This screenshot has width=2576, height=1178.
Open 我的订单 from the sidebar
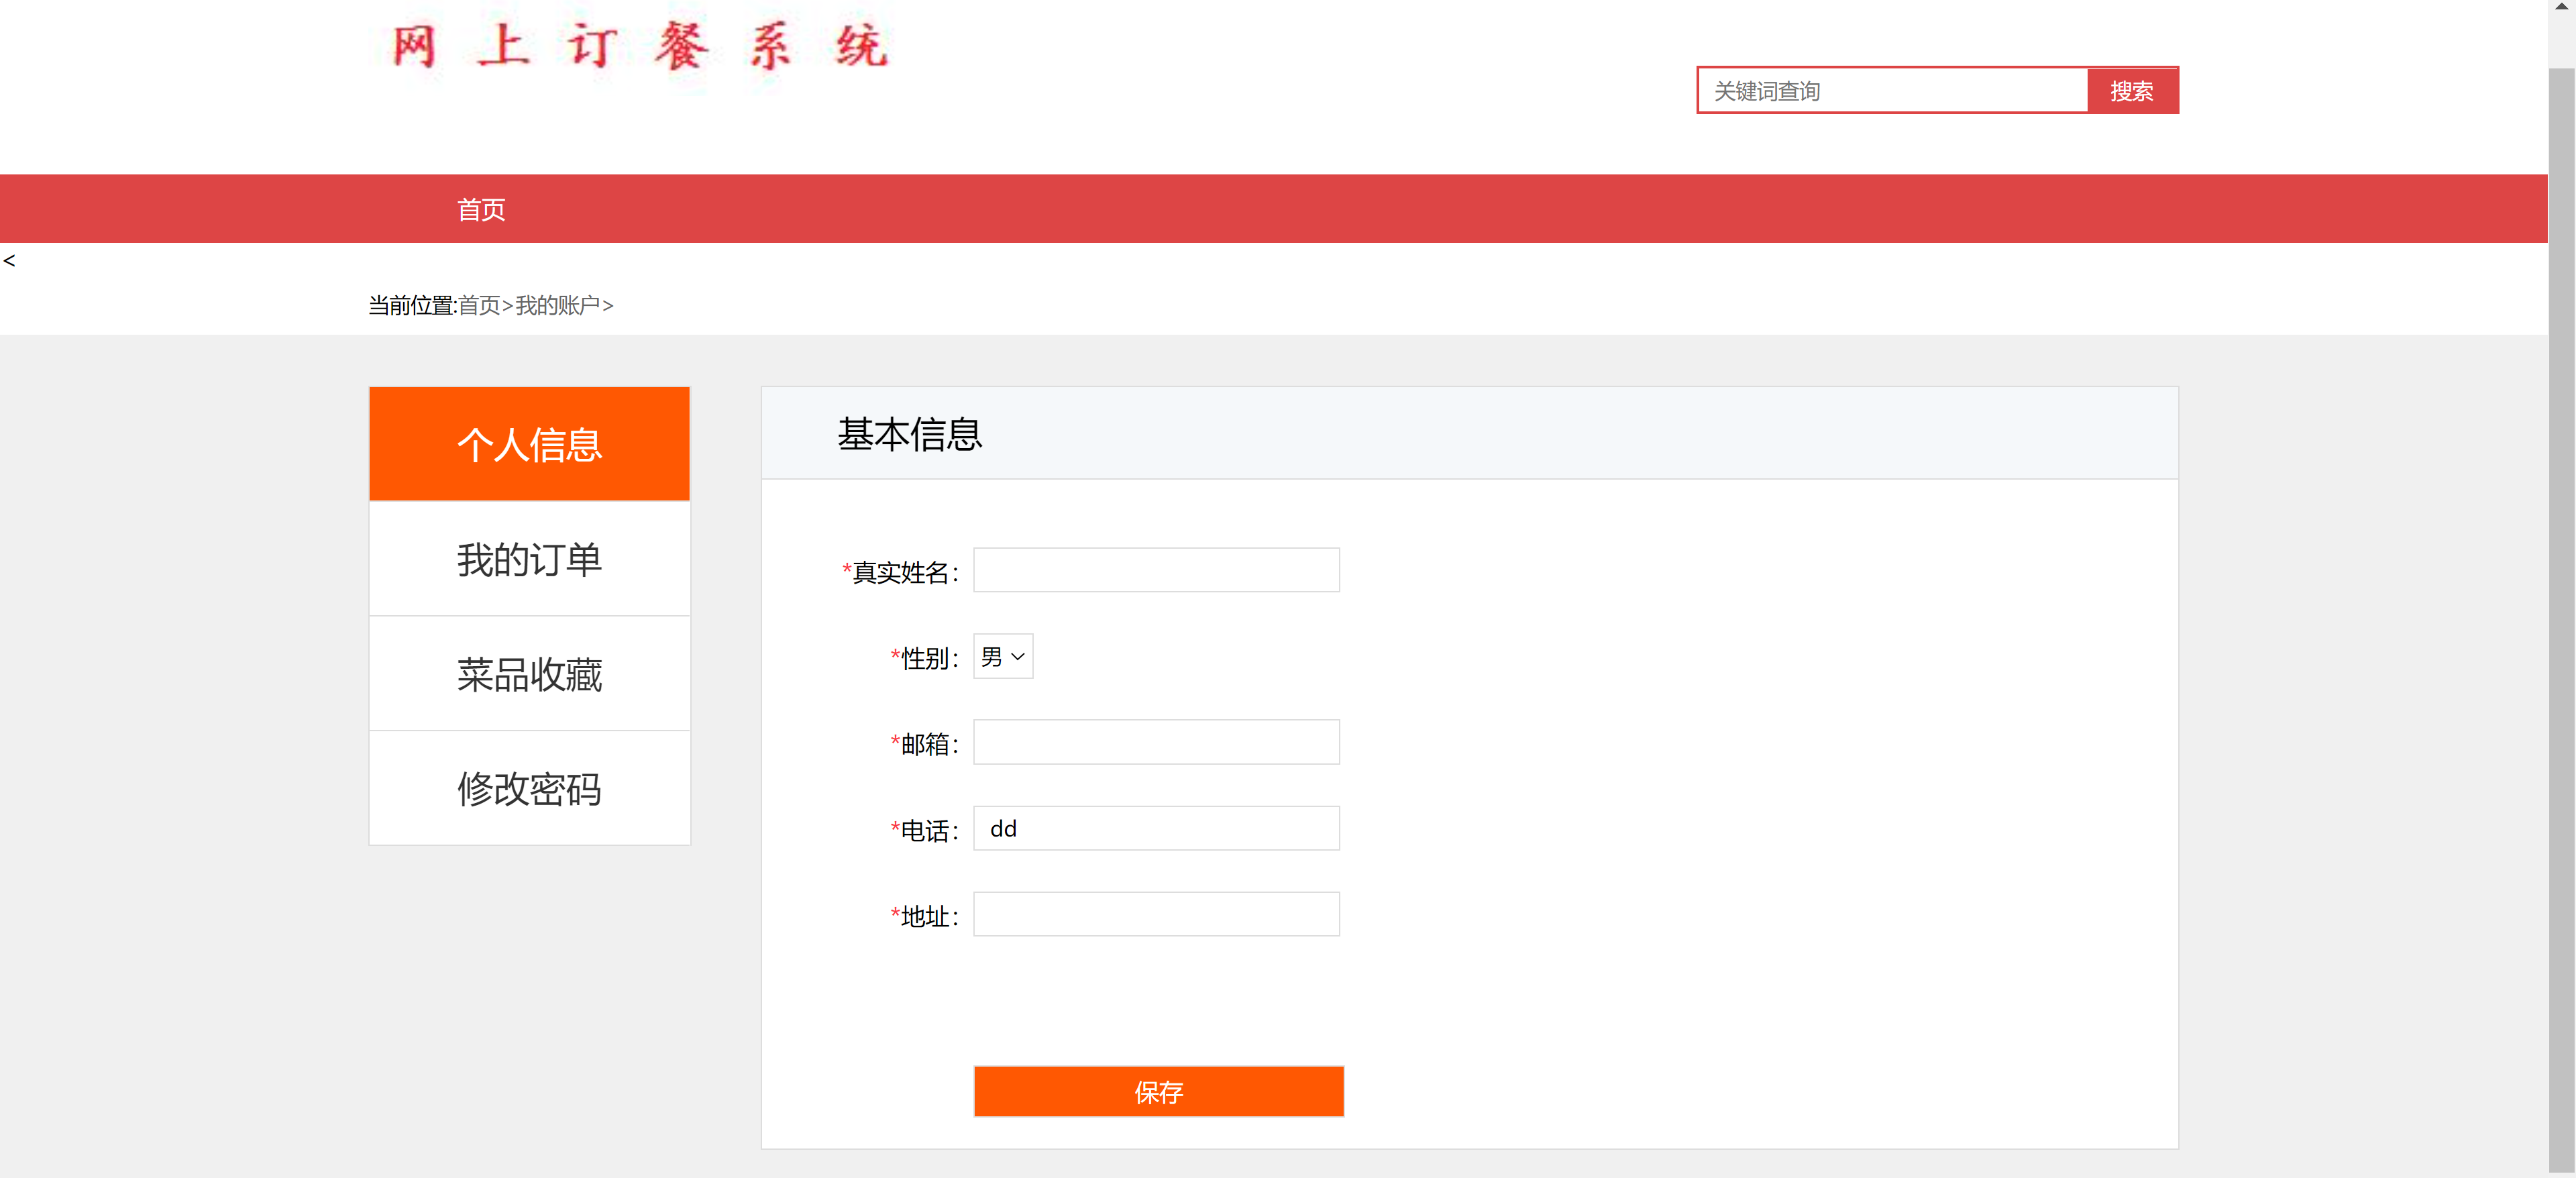tap(529, 559)
